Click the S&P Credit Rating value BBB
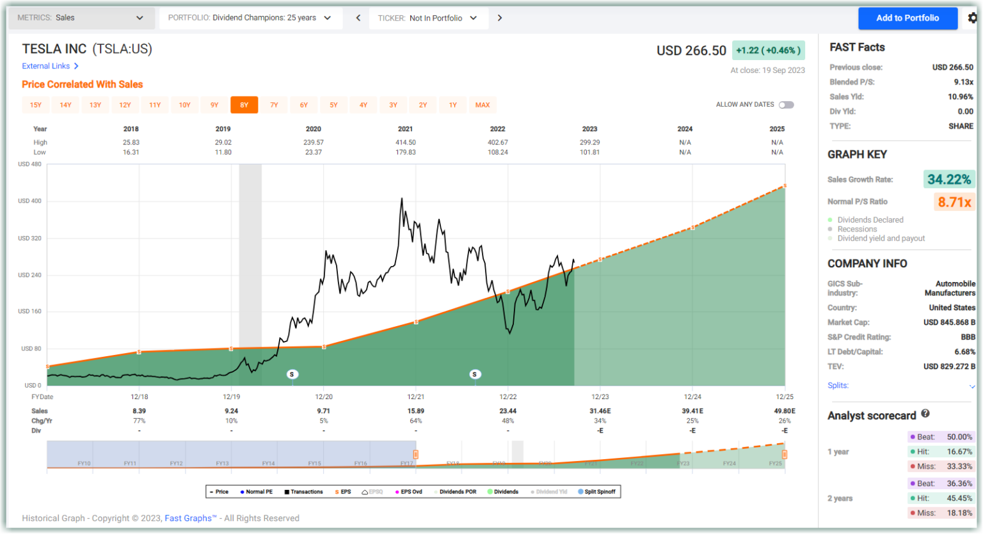 [x=968, y=337]
